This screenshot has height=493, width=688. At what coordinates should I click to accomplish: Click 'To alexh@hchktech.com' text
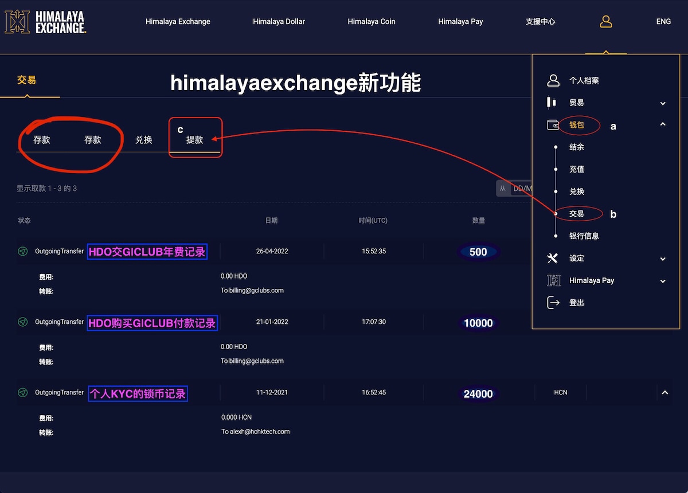(256, 432)
